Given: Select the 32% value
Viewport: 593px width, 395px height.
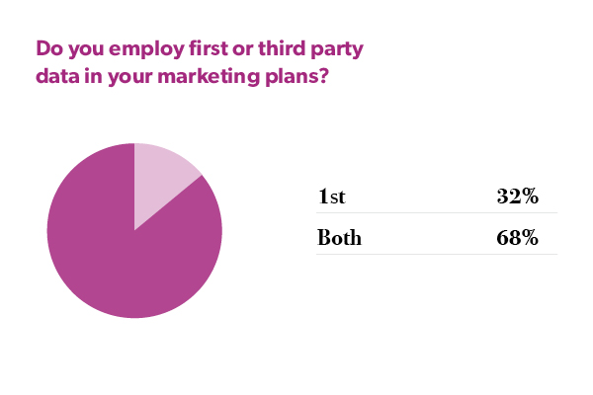Looking at the screenshot, I should point(517,197).
